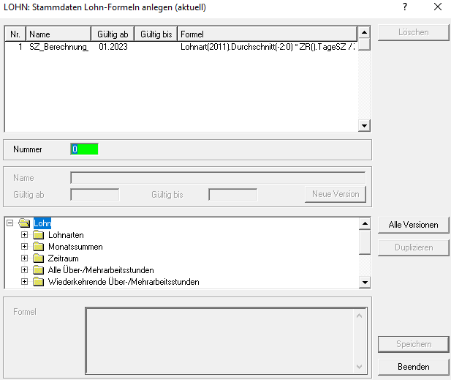Click the Gültig ab column header

coord(113,34)
